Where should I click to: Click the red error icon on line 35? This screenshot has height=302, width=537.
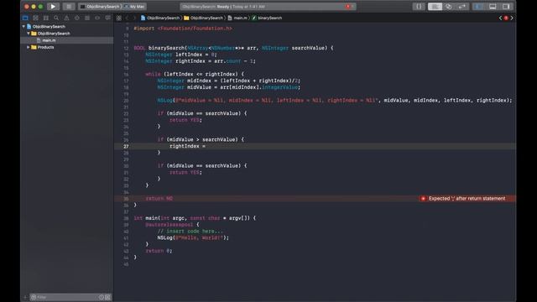click(x=423, y=199)
